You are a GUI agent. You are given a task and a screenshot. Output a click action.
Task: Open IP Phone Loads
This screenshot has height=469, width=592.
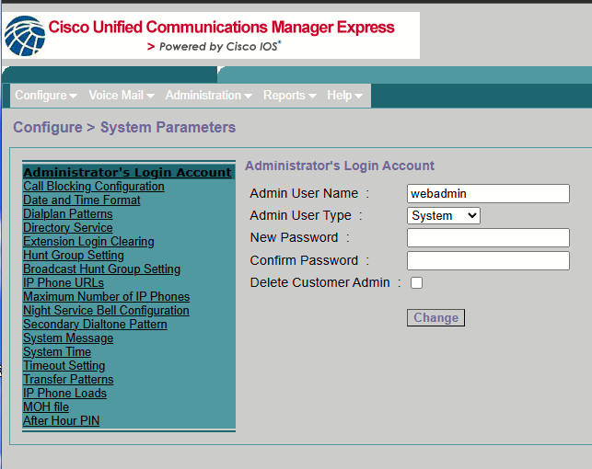coord(65,394)
